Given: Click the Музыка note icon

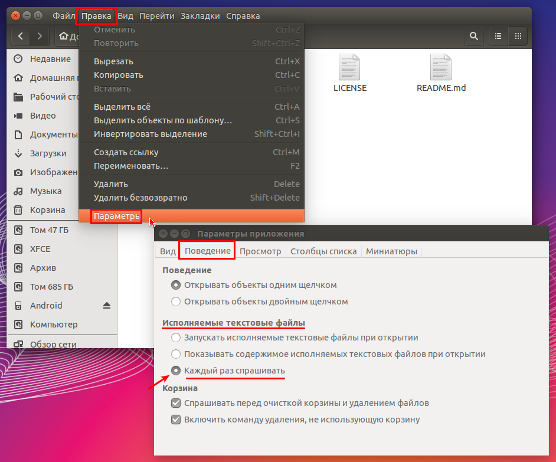Looking at the screenshot, I should point(18,191).
